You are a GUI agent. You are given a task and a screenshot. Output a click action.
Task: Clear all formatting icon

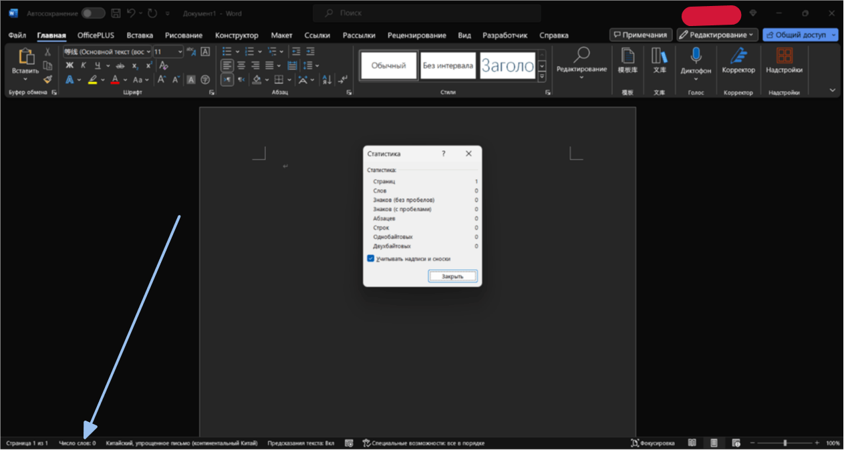pyautogui.click(x=164, y=65)
